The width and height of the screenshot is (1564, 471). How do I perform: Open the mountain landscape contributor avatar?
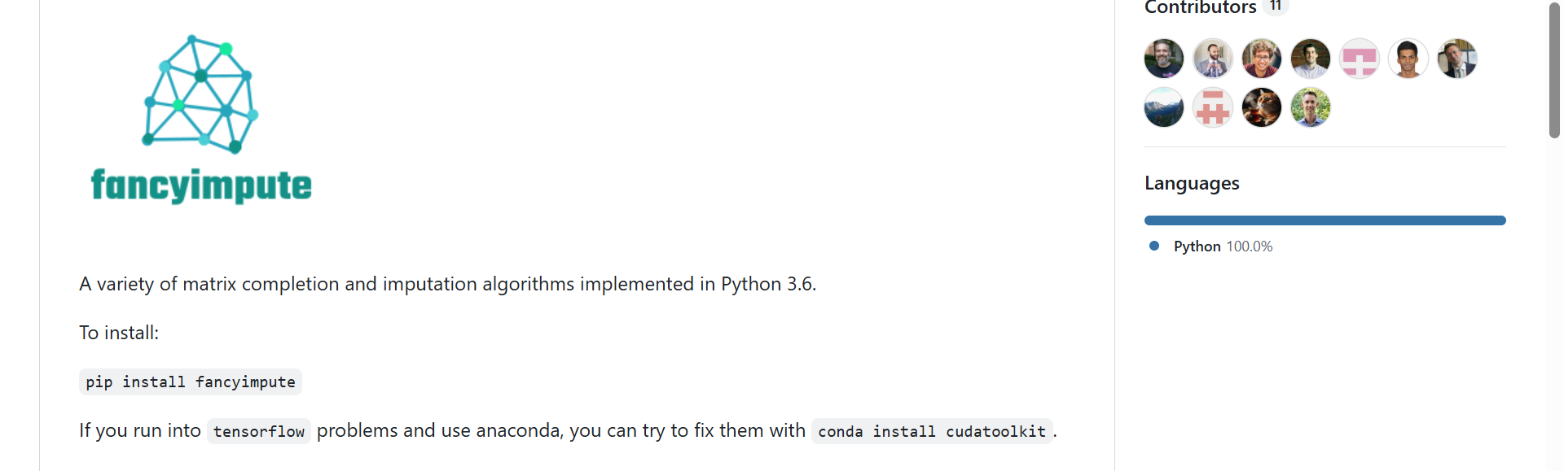pyautogui.click(x=1164, y=107)
